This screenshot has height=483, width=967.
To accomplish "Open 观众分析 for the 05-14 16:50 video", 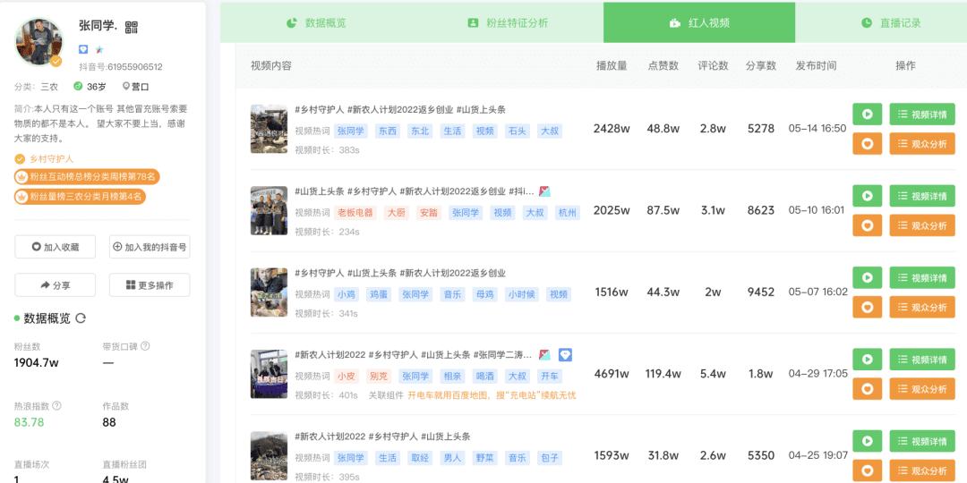I will [922, 143].
